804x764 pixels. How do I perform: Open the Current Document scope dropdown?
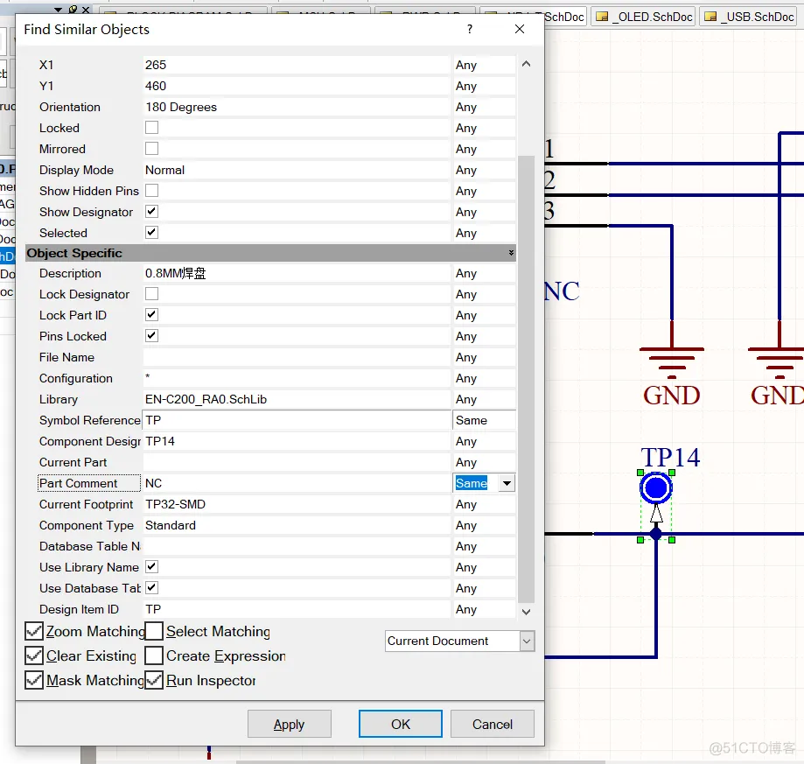pos(528,641)
